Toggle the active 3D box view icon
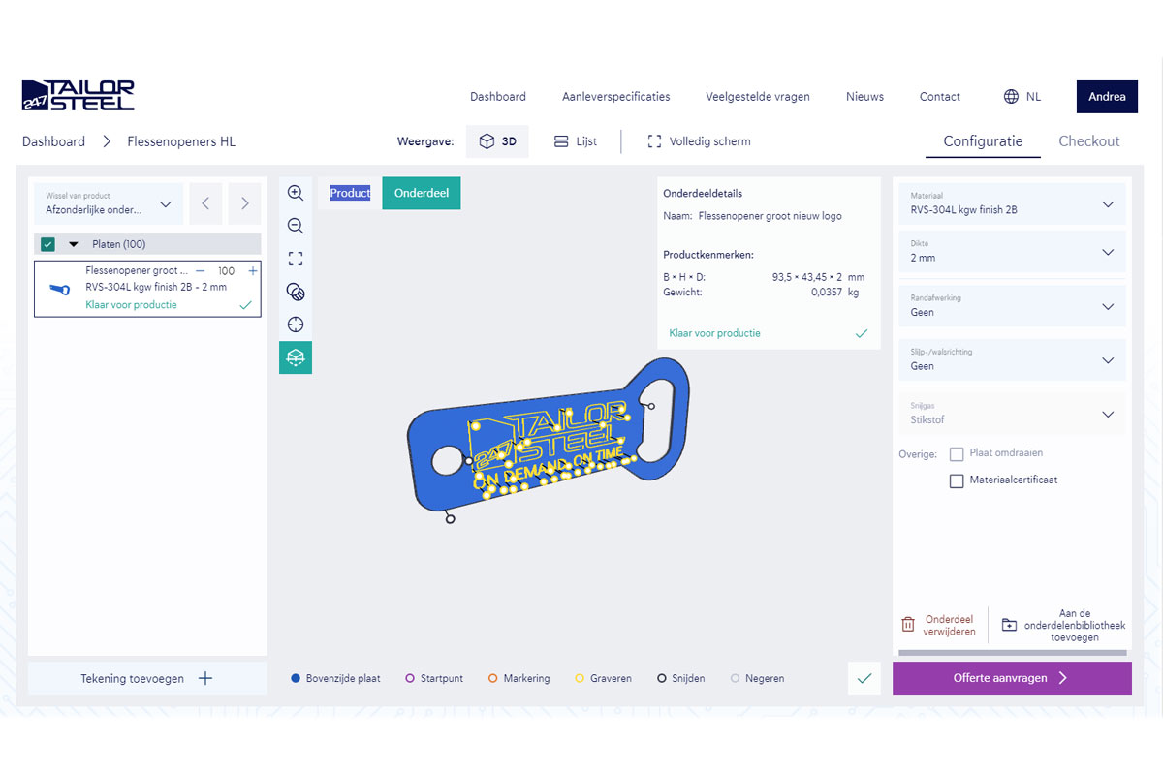1163x775 pixels. click(x=296, y=357)
